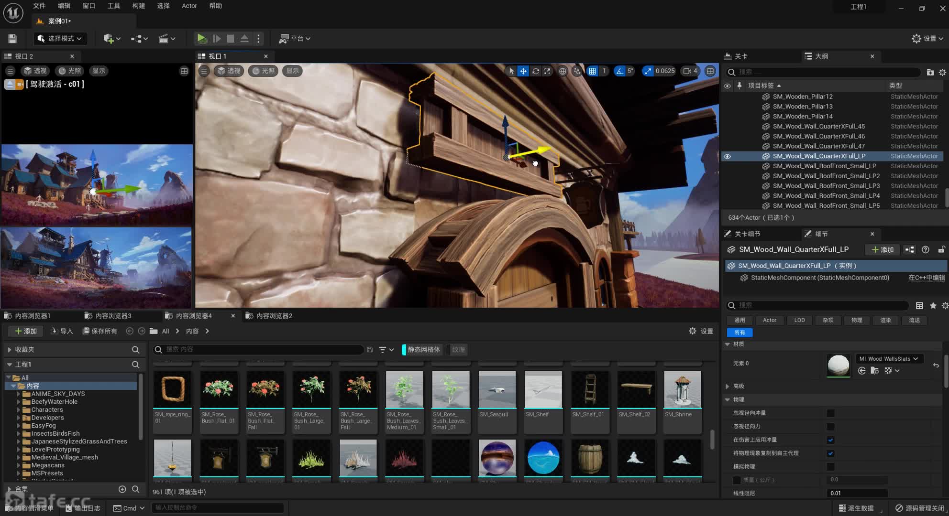The image size is (949, 516).
Task: Click the 添加 button in details panel
Action: click(883, 250)
